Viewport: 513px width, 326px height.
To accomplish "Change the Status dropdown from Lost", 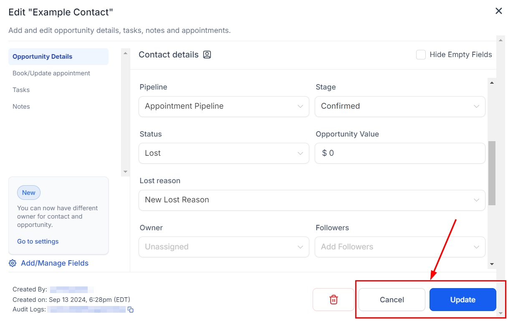I will (224, 153).
